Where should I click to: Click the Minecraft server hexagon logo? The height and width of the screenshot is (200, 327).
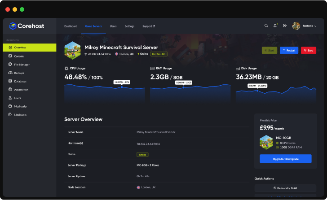click(x=72, y=51)
